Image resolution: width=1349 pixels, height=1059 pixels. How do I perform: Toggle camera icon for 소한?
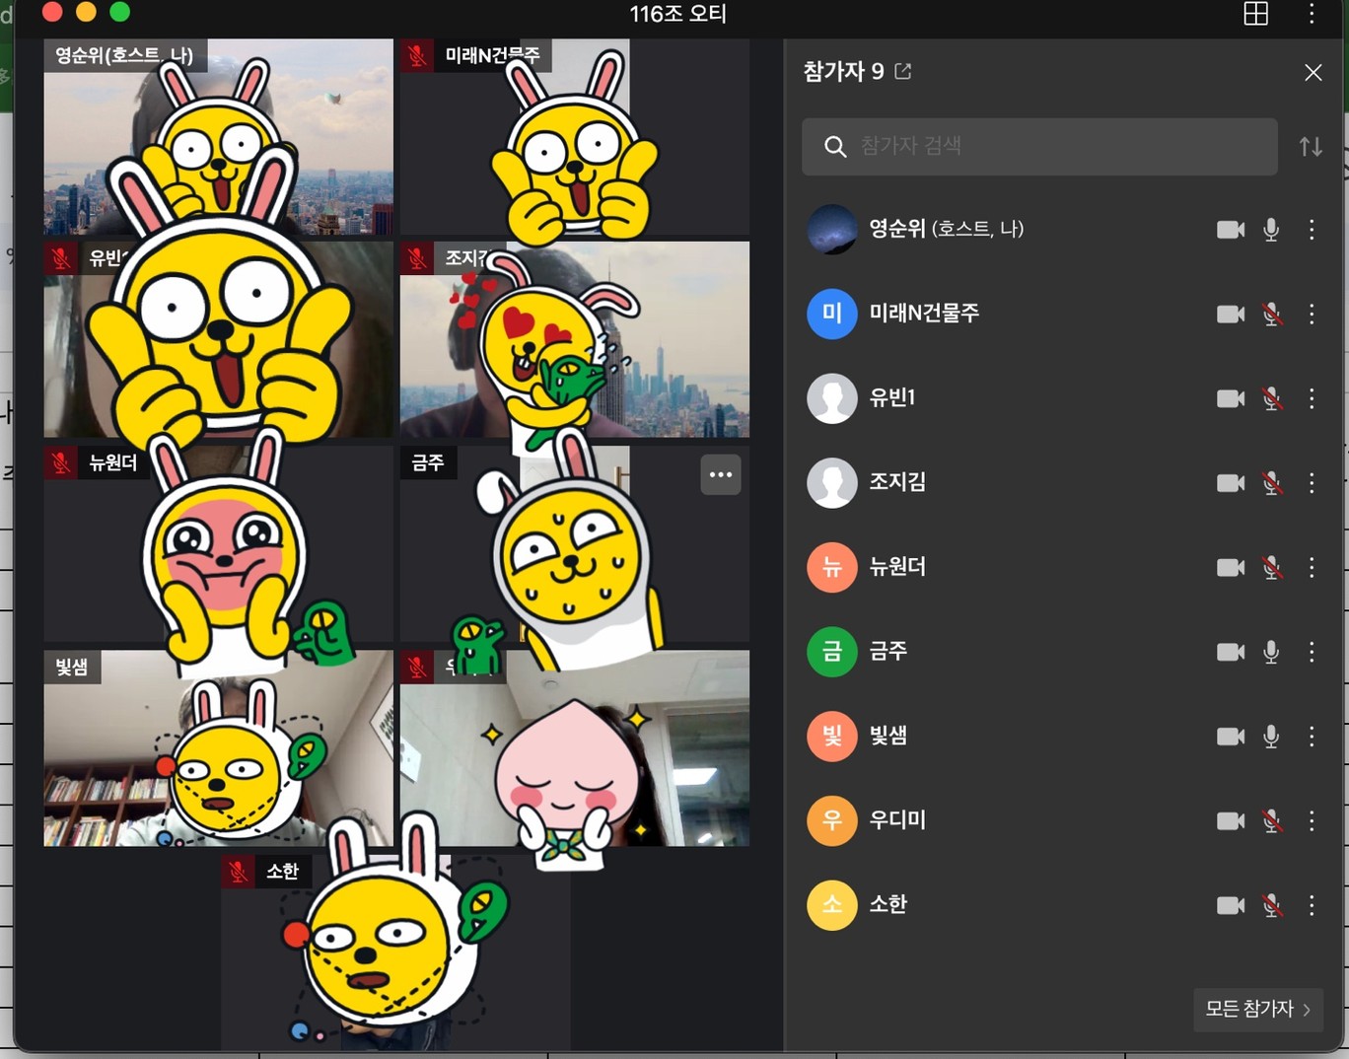1230,905
